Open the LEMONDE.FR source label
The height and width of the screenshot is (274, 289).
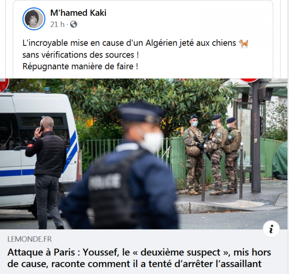pos(29,239)
